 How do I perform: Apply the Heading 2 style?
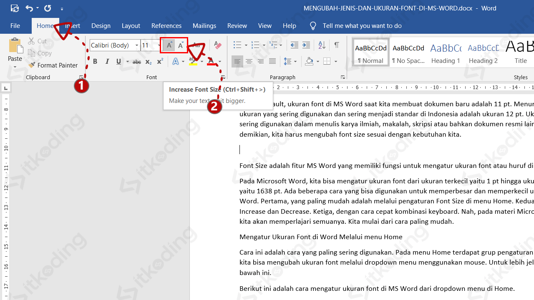tap(483, 52)
